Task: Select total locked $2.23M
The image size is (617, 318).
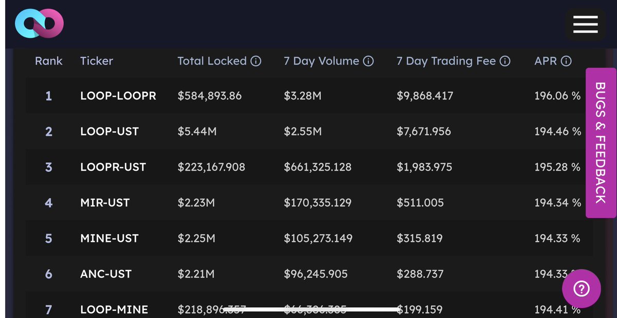Action: pos(196,202)
